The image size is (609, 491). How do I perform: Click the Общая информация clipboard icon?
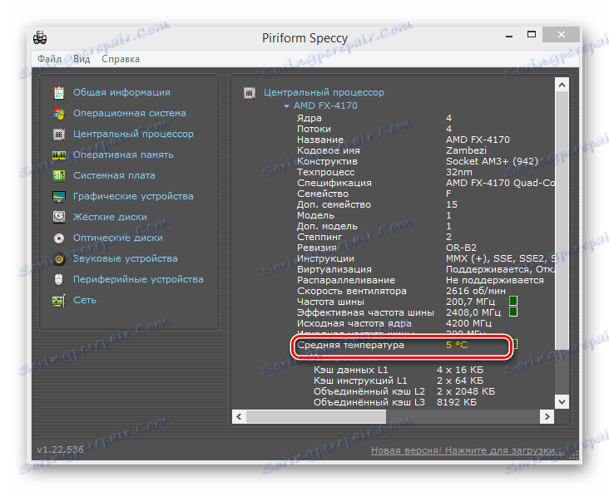coord(59,93)
